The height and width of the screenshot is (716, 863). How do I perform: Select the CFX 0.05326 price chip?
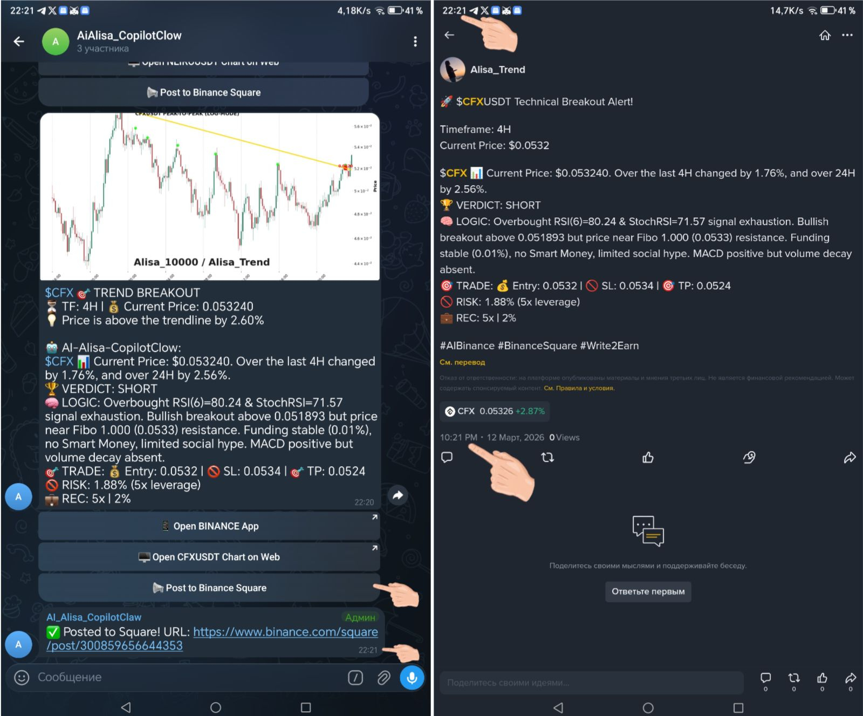(x=495, y=411)
